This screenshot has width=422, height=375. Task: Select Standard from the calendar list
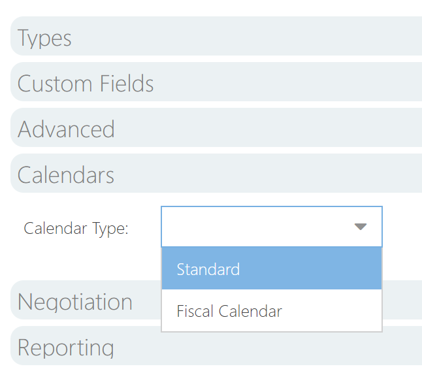point(271,269)
